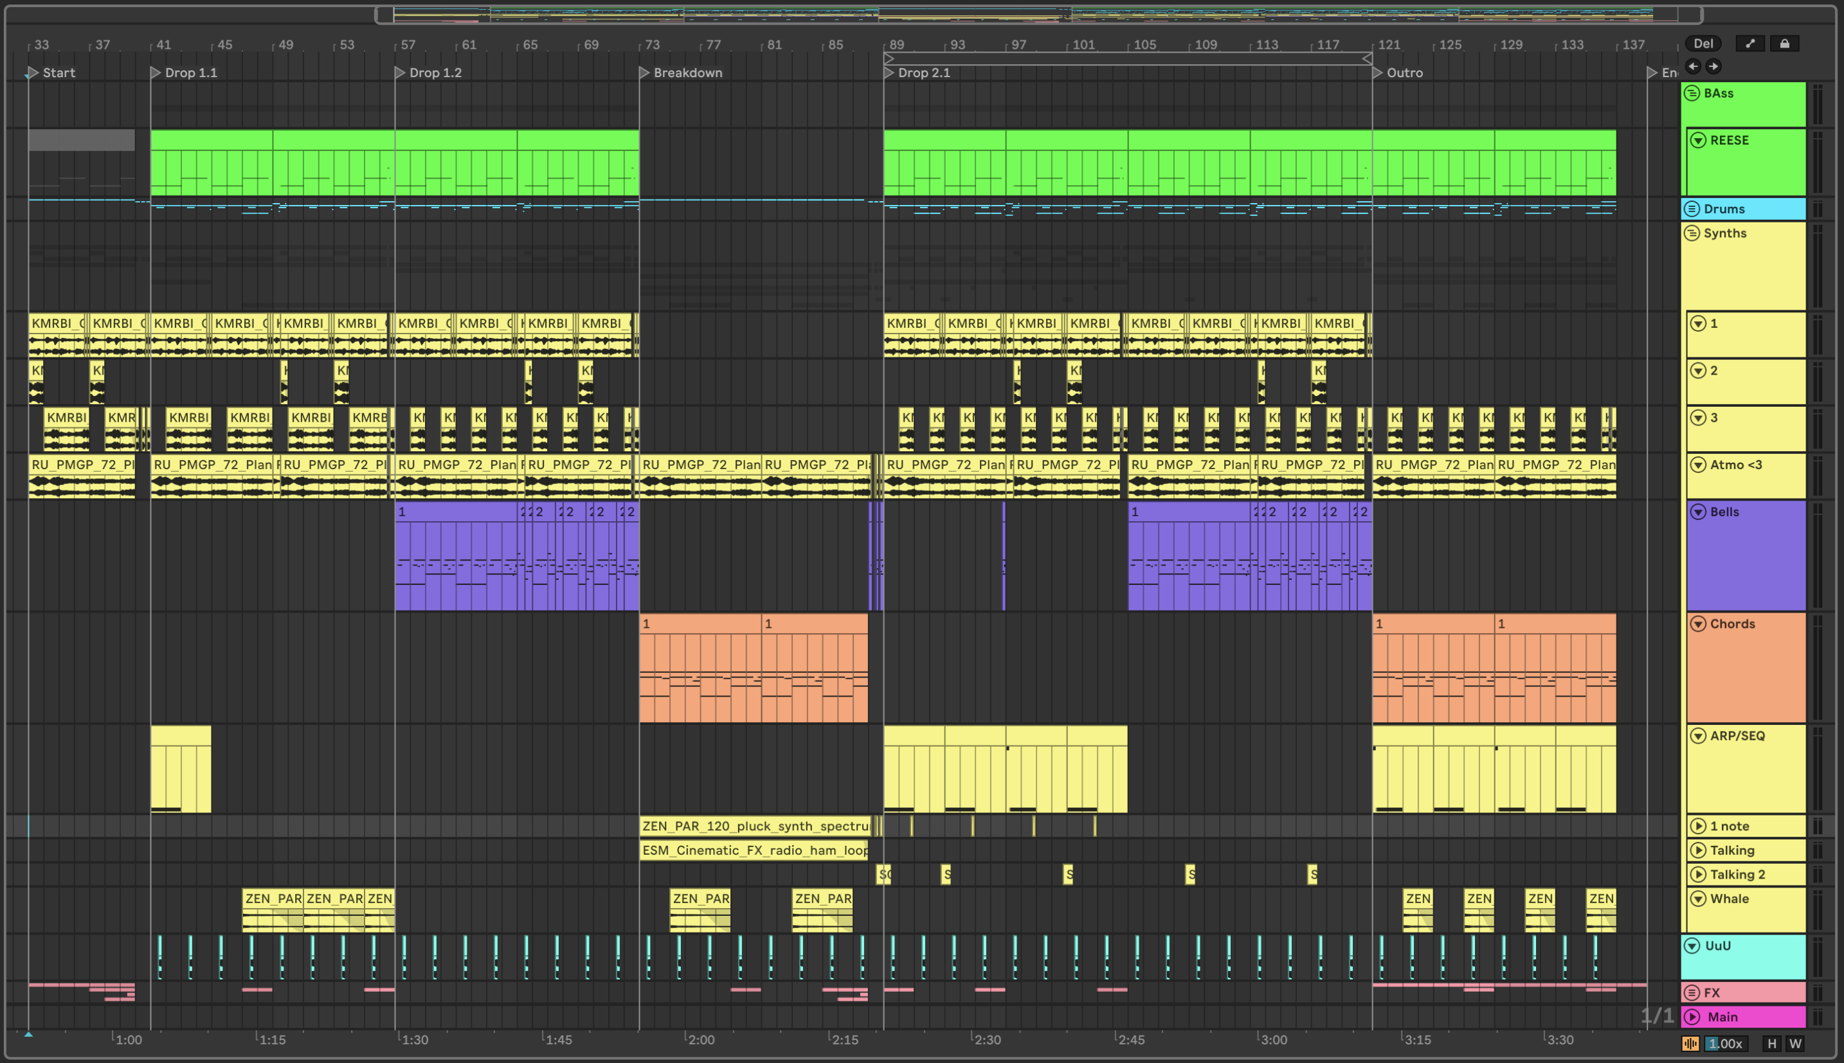The width and height of the screenshot is (1844, 1063).
Task: Select first Chords clip in Breakdown
Action: coord(700,667)
